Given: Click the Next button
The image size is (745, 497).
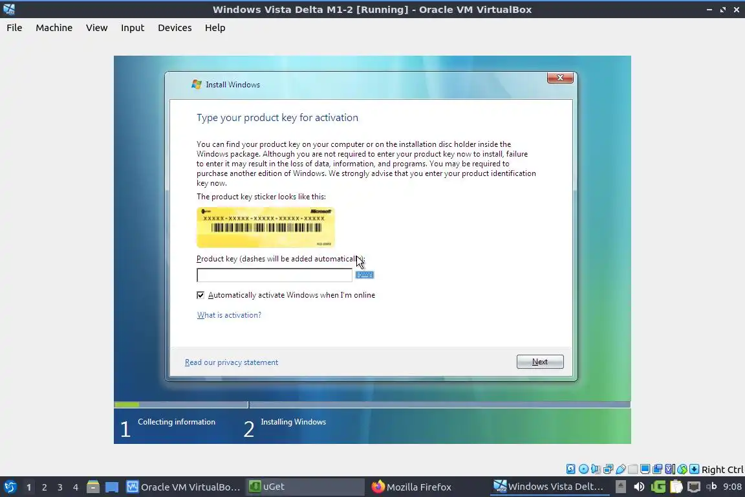Looking at the screenshot, I should [x=540, y=362].
